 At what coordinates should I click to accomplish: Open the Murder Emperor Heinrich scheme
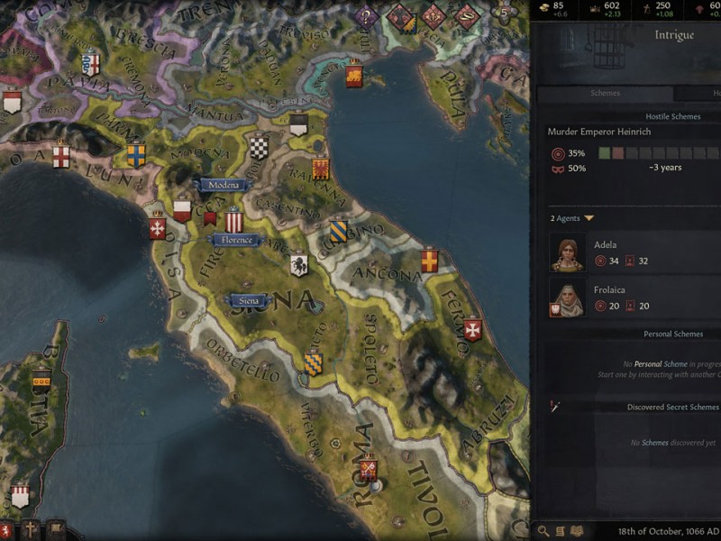(x=599, y=132)
